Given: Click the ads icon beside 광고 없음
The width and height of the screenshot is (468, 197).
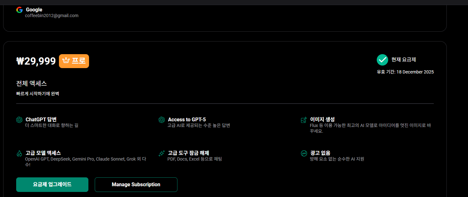Looking at the screenshot, I should point(304,153).
